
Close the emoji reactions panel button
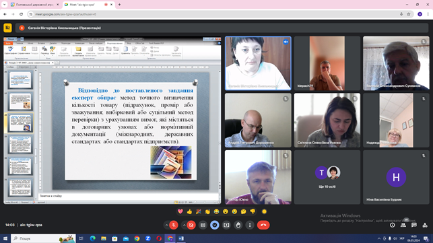215,225
